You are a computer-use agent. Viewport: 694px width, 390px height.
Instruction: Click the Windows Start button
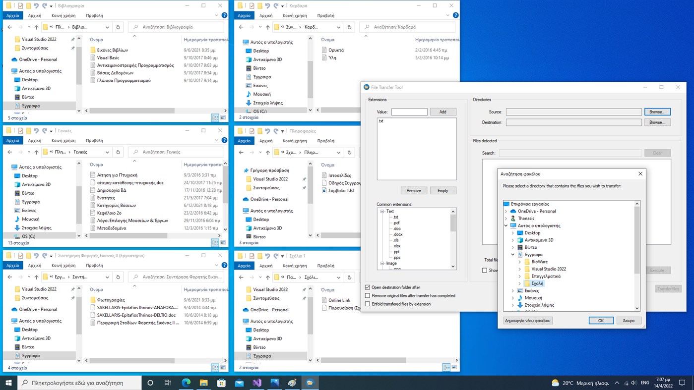[x=8, y=383]
